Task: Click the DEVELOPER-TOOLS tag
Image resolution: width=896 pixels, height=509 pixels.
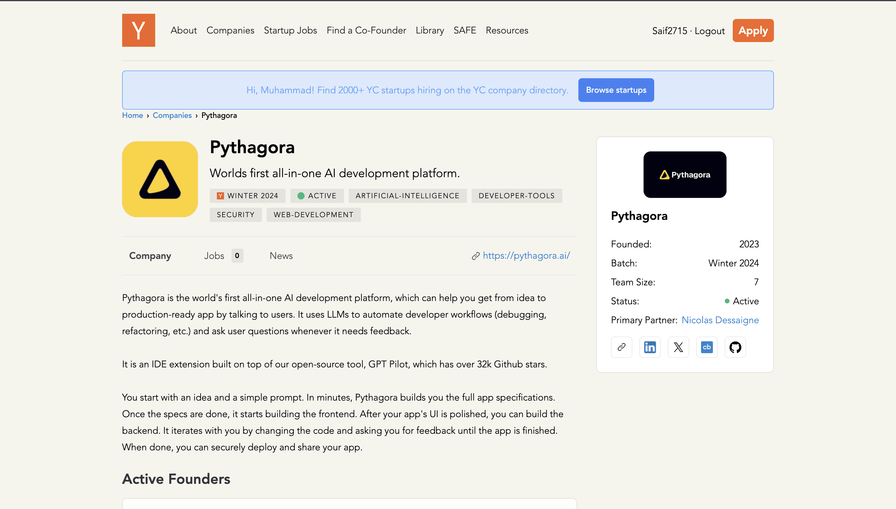Action: tap(516, 196)
